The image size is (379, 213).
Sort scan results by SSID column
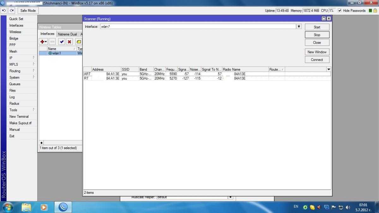(129, 69)
